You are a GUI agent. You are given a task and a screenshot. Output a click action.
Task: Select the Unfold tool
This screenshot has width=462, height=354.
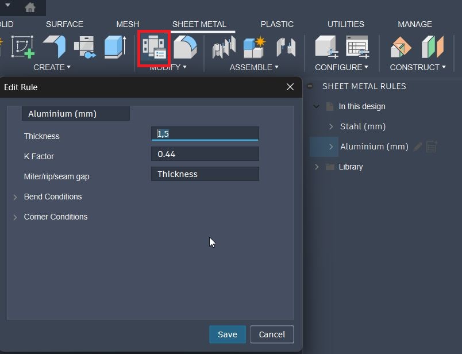point(185,47)
